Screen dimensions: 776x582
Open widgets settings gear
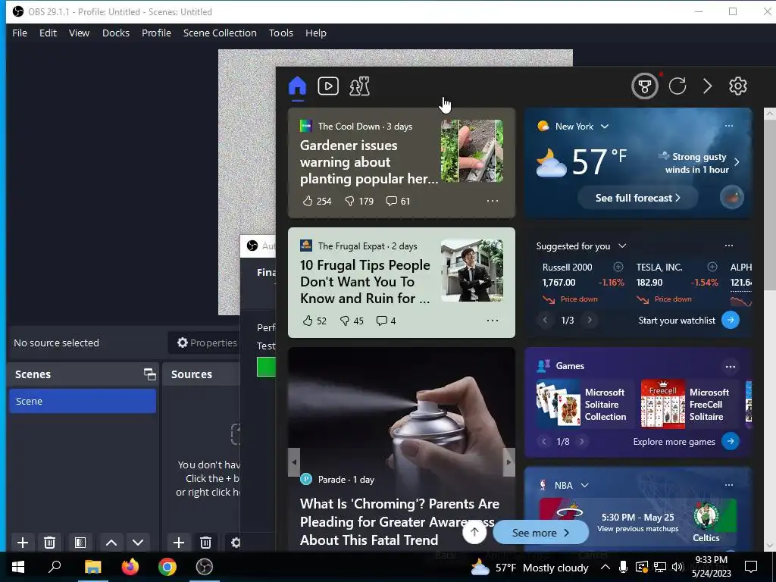pyautogui.click(x=738, y=86)
